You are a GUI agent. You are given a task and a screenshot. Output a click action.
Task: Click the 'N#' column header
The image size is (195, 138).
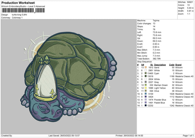143,65
